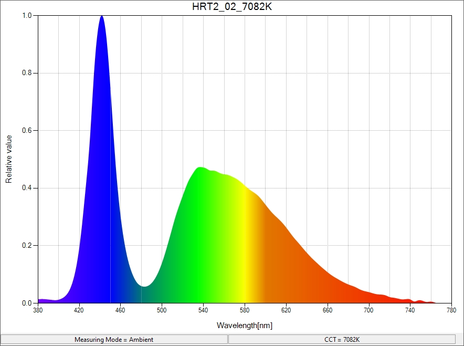
Task: Click the 660 wavelength tick label
Action: click(x=328, y=310)
